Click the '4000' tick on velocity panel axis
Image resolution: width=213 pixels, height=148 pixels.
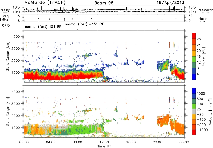pos(15,92)
